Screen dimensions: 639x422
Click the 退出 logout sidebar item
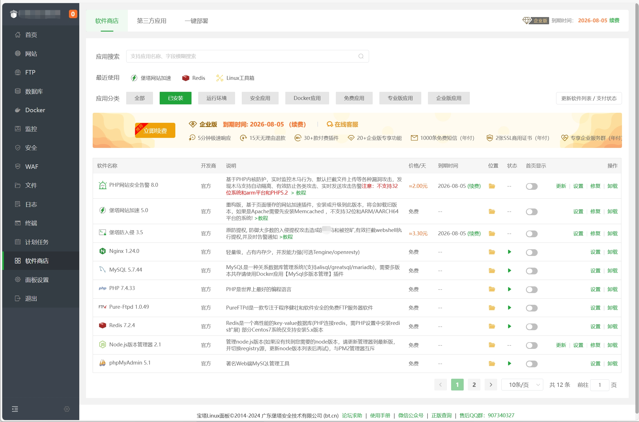pos(41,298)
